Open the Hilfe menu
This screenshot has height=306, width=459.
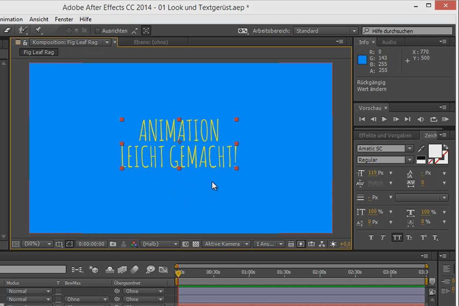point(86,19)
